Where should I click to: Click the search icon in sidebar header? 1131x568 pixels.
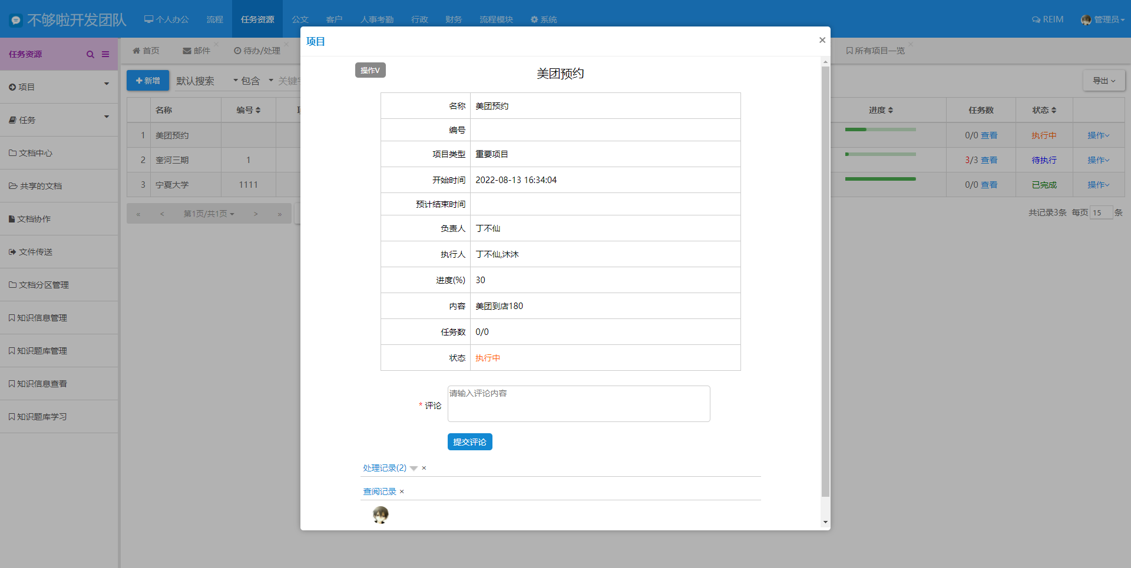coord(90,54)
